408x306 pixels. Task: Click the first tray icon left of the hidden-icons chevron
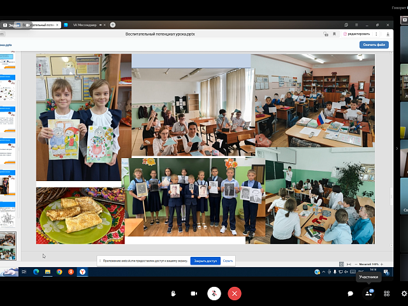[x=317, y=272]
